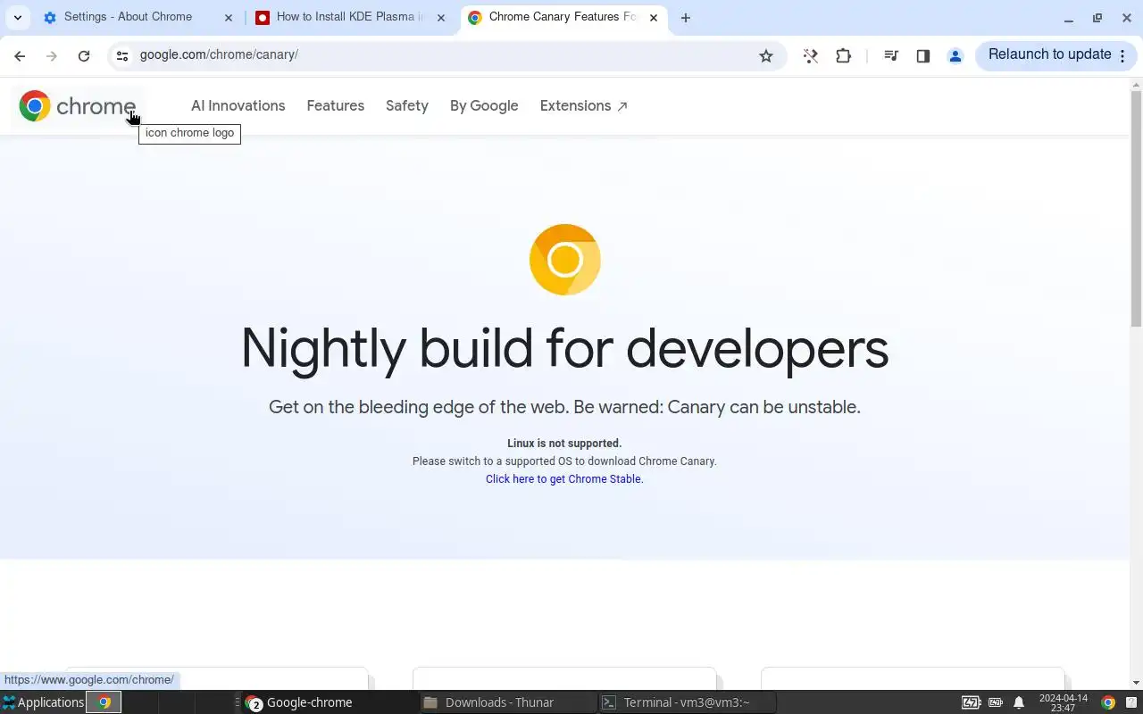Click the Chrome Labs experiments icon
Screen dimensions: 1143x714
811,55
